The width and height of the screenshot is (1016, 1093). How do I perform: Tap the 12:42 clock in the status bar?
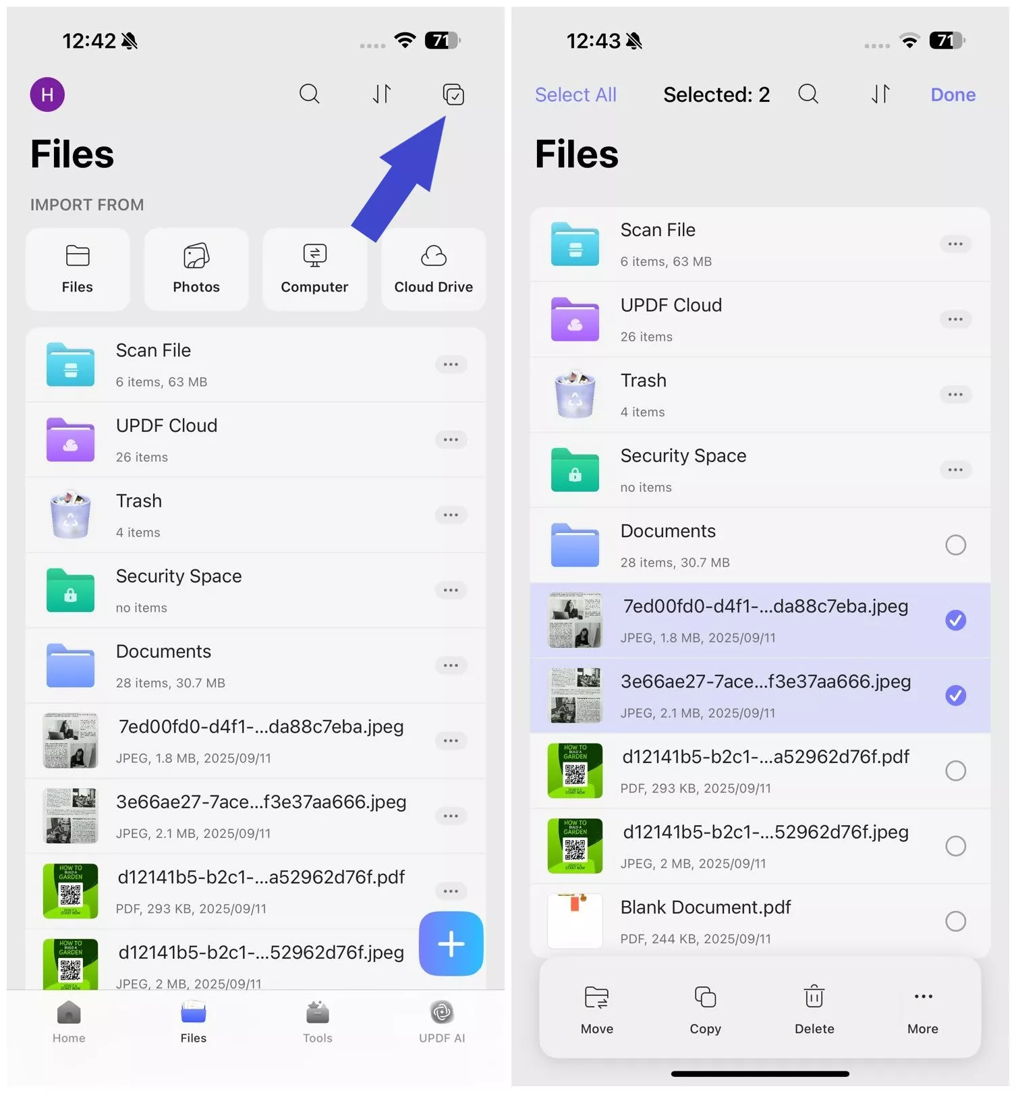[x=89, y=40]
